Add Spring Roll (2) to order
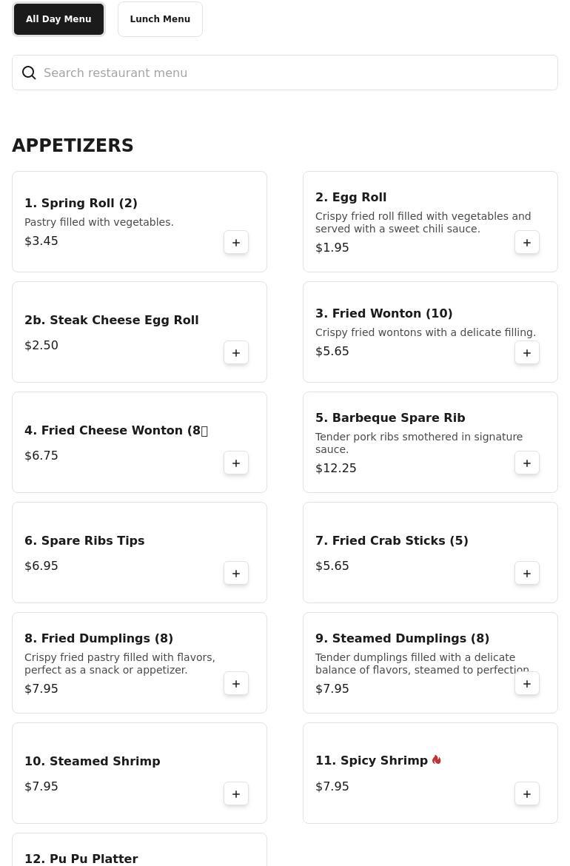 [236, 243]
